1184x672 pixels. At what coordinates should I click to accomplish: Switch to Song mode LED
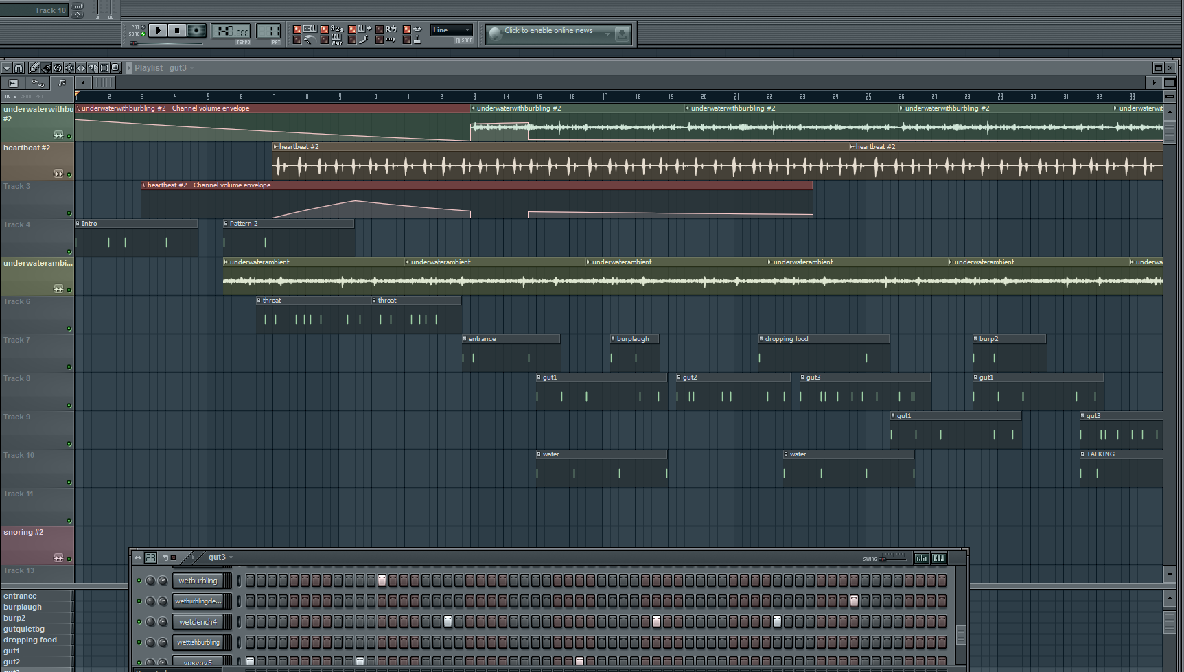[x=143, y=34]
